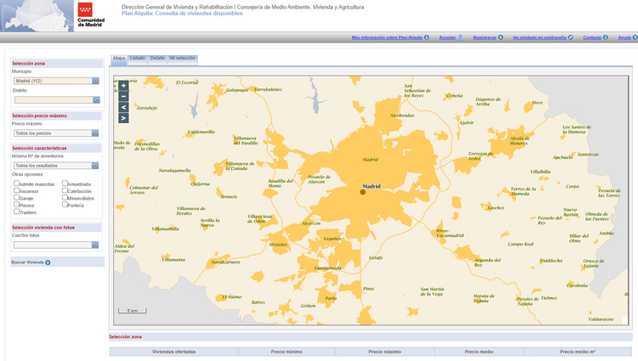This screenshot has height=361, width=638.
Task: Click the arrow icon beside Buscar Vivienda
Action: [48, 262]
